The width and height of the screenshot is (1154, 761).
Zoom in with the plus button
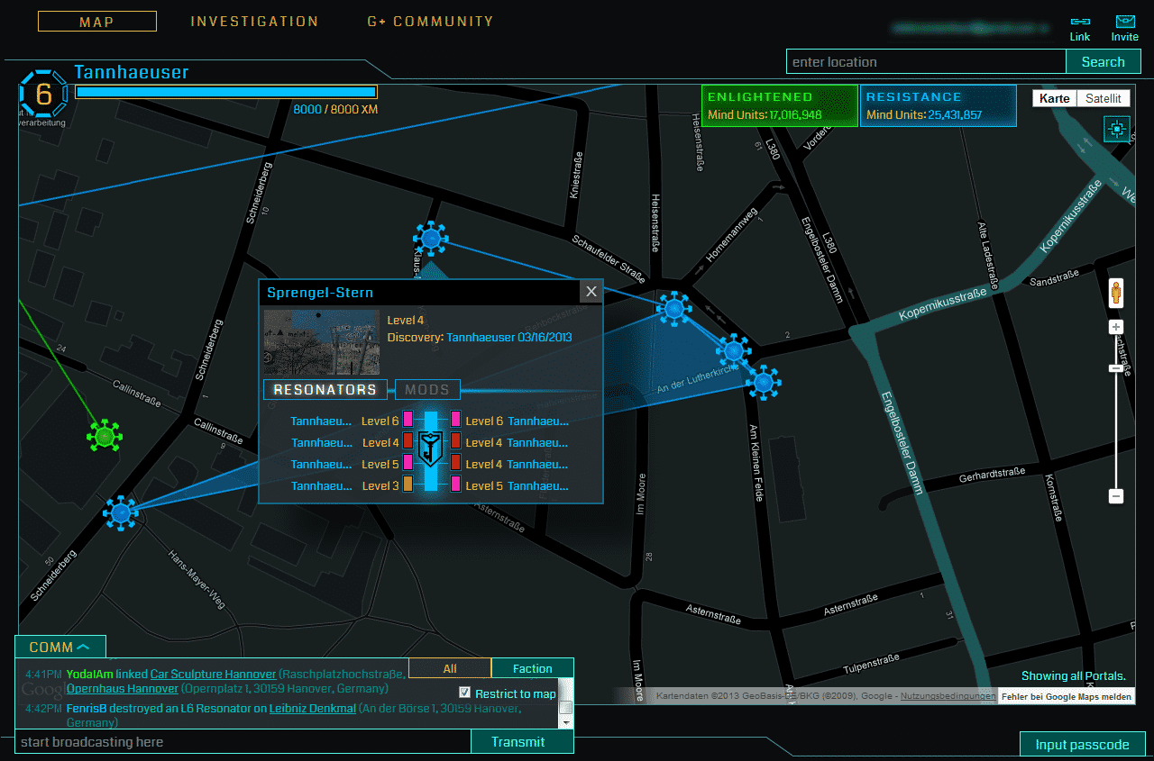1116,327
